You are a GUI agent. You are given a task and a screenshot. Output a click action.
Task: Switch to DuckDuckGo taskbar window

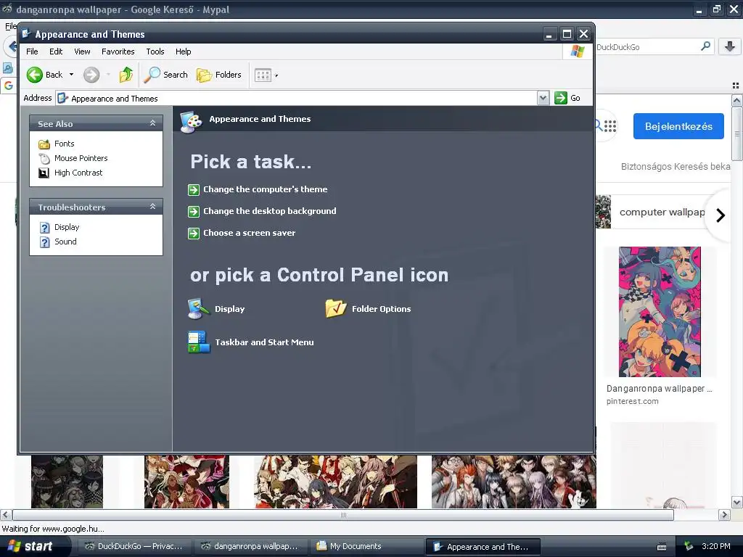[134, 546]
